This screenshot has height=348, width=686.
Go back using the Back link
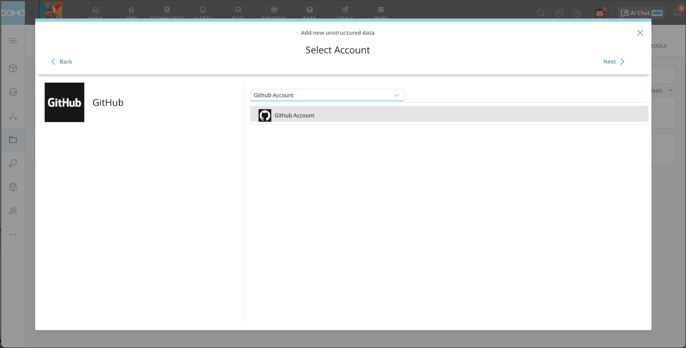(x=62, y=62)
